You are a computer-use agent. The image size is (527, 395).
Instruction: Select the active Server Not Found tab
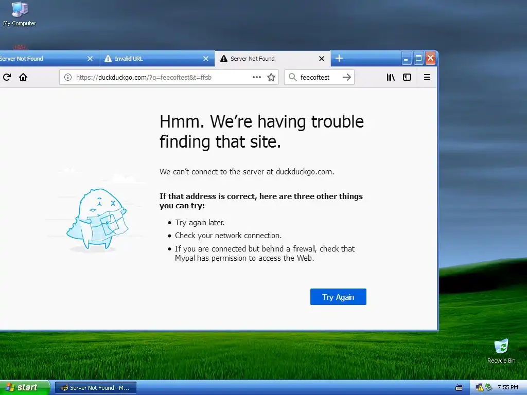[x=273, y=59]
